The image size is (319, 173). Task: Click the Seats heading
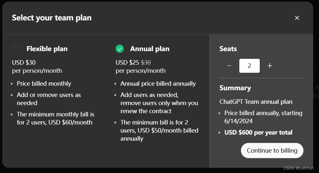point(228,49)
